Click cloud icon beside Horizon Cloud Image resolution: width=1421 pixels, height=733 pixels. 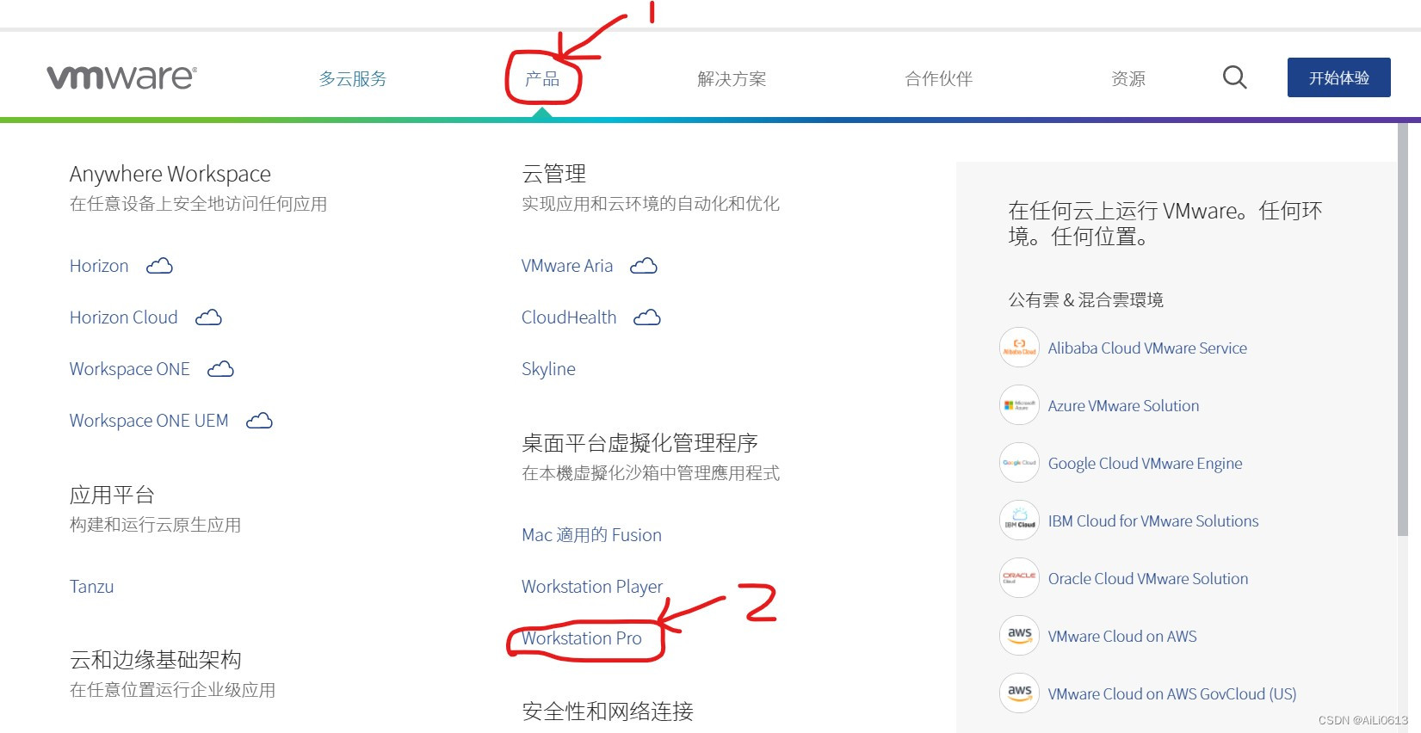coord(208,317)
